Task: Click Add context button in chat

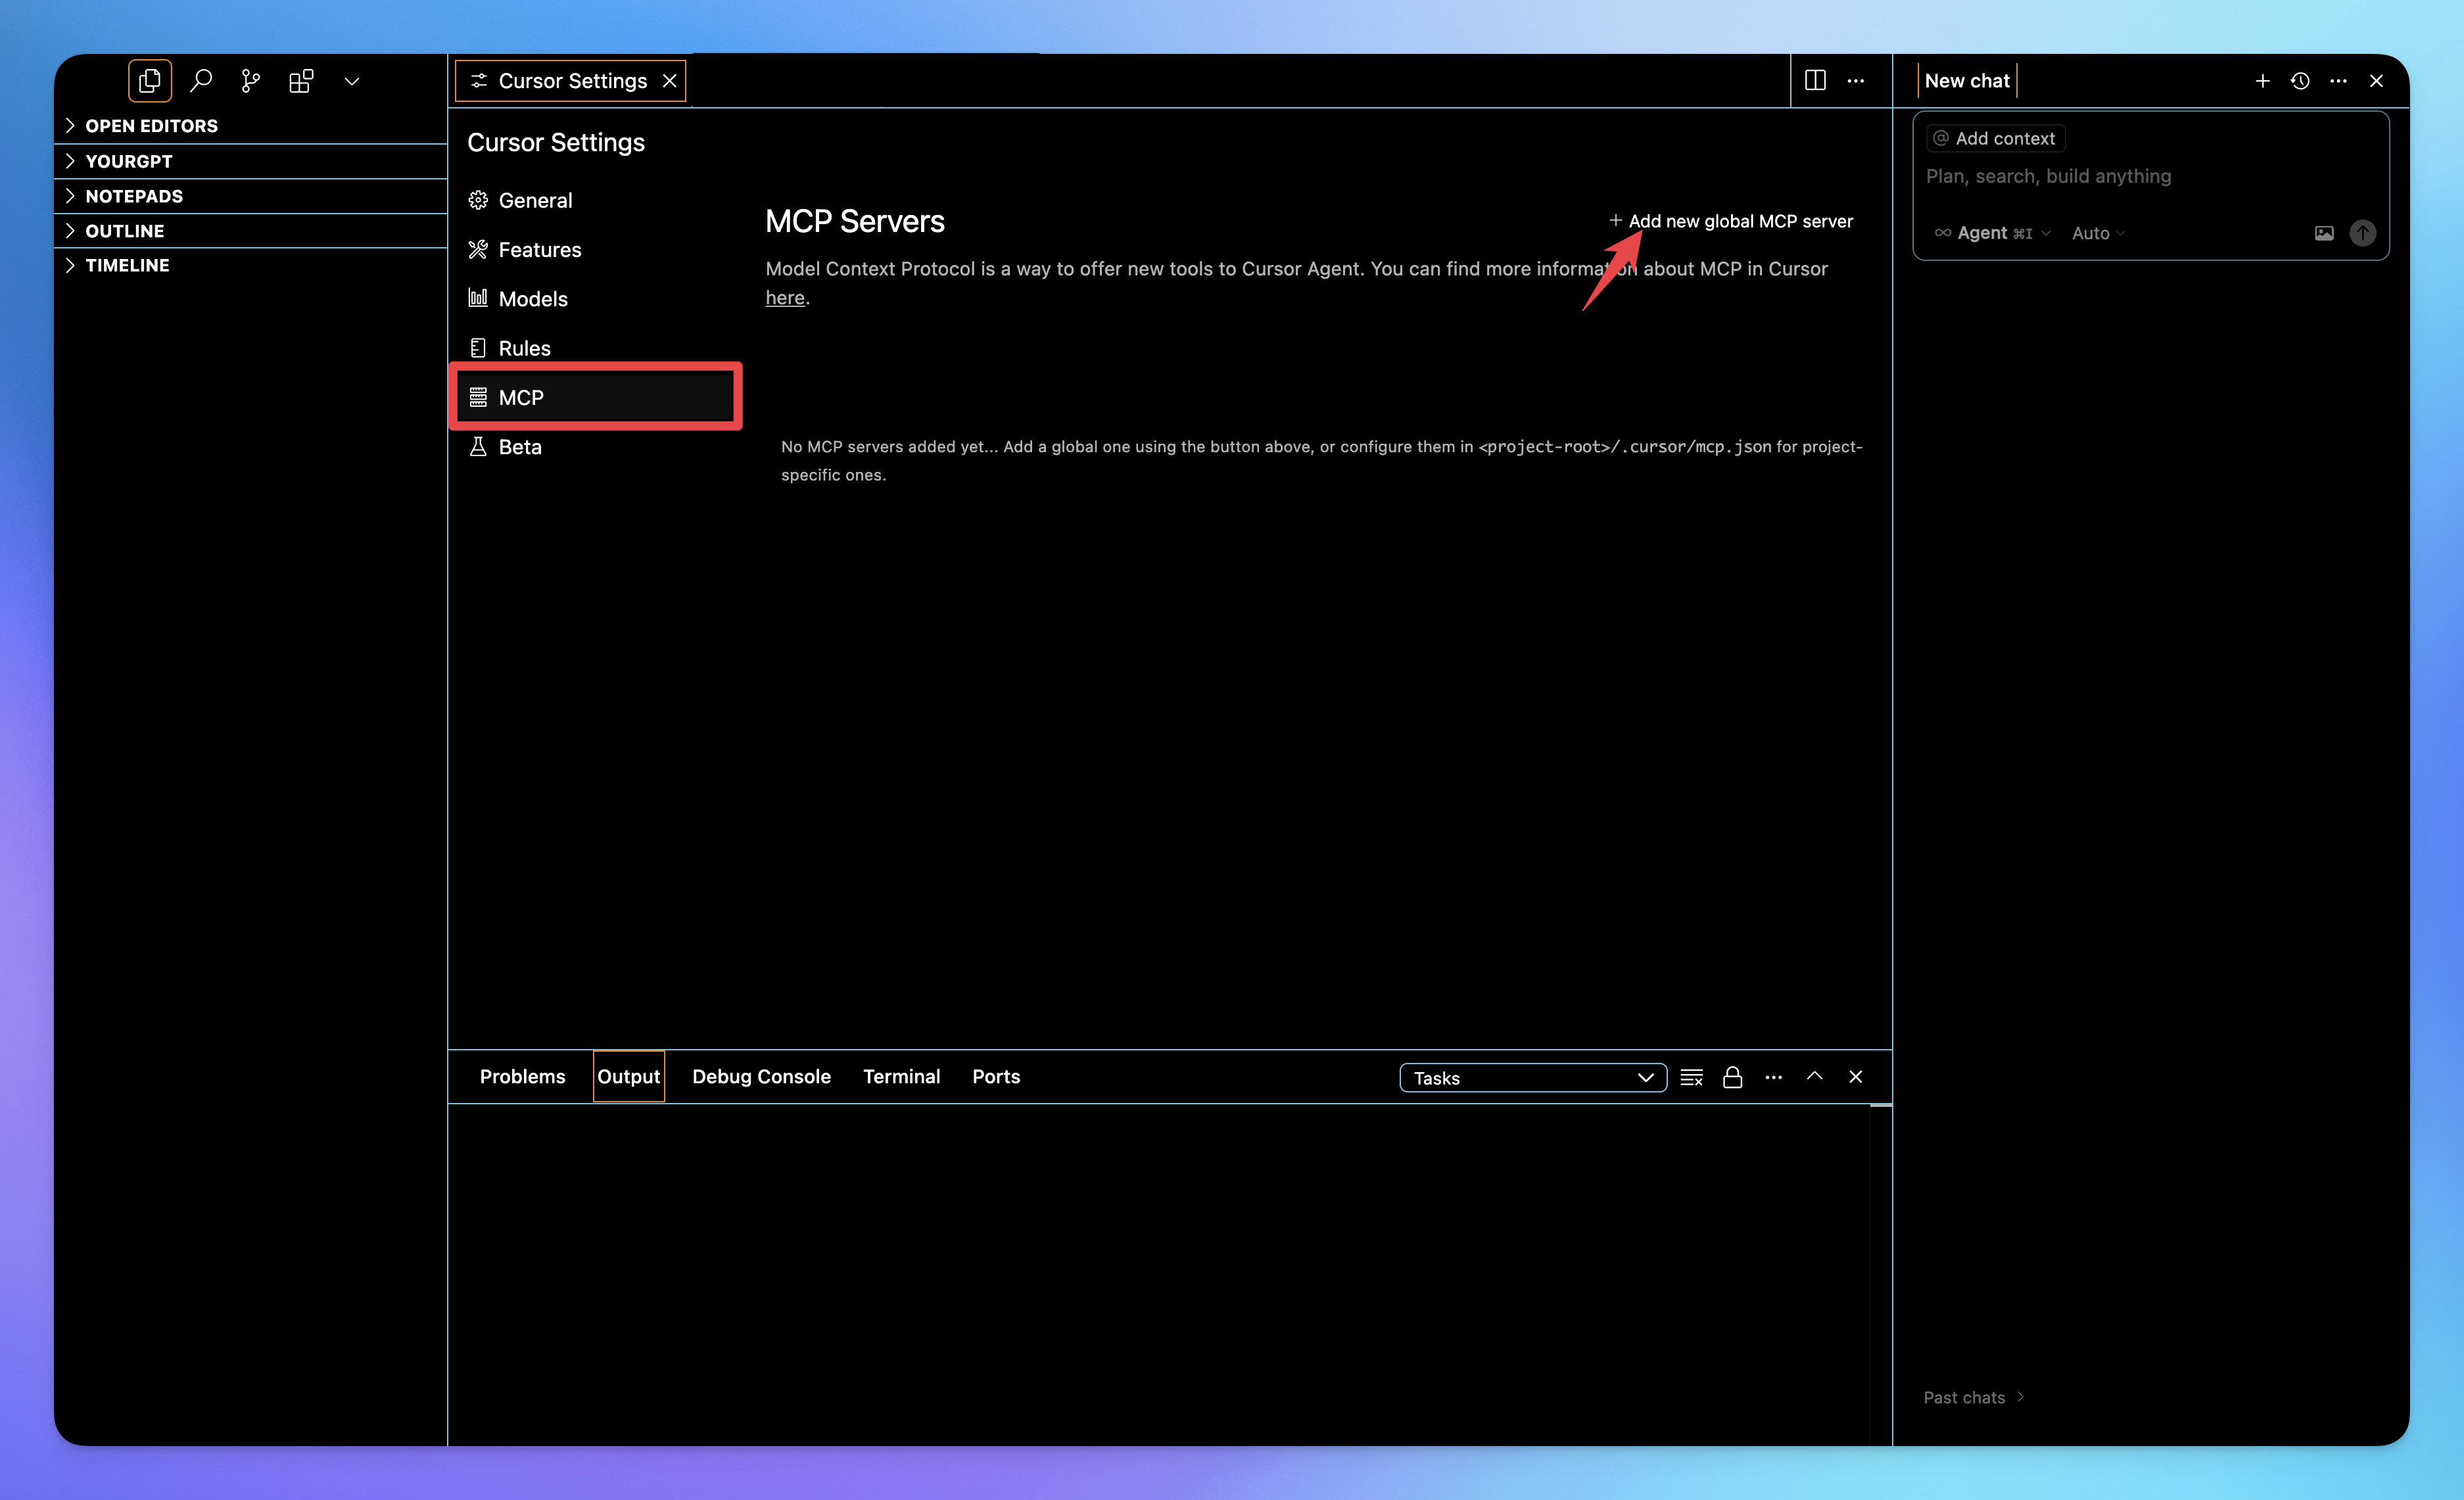Action: click(1995, 138)
